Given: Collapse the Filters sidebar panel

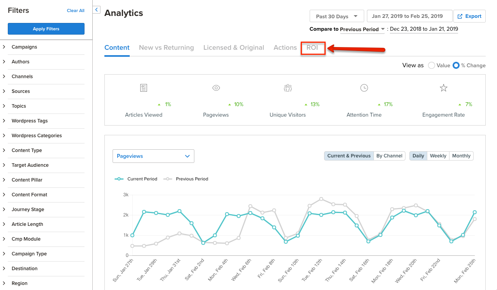Looking at the screenshot, I should (x=97, y=10).
